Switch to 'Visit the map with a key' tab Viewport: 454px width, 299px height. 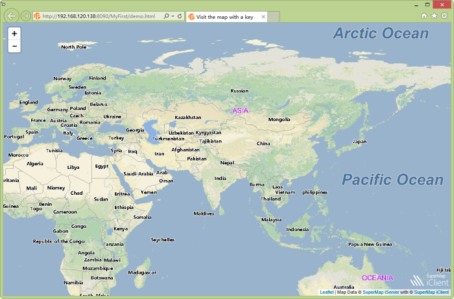point(224,16)
